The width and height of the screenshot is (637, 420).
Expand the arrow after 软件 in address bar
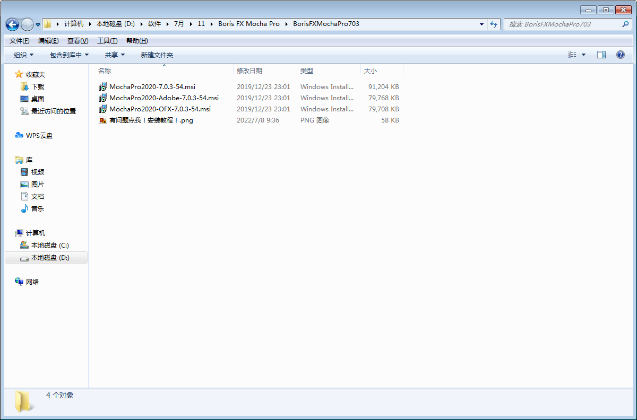168,24
